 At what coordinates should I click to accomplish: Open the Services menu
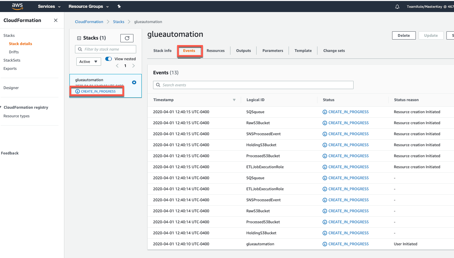pyautogui.click(x=50, y=7)
